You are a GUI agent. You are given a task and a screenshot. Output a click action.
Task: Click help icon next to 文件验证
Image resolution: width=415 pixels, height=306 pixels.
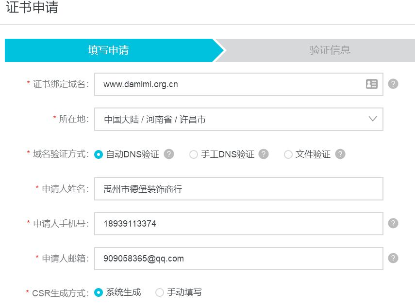pyautogui.click(x=340, y=154)
